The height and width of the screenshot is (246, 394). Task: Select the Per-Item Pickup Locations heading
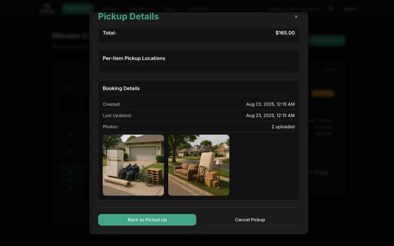[134, 58]
